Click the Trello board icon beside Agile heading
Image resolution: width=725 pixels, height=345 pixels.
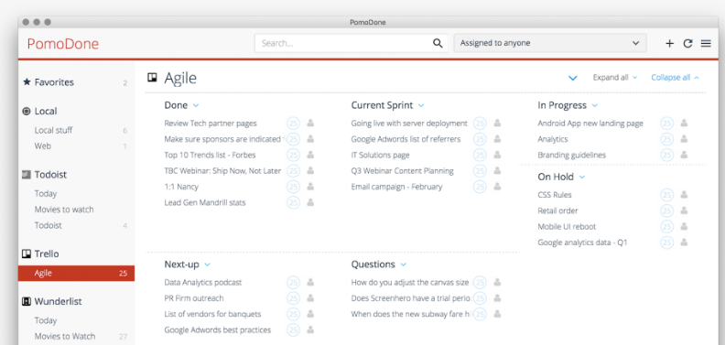pyautogui.click(x=152, y=77)
